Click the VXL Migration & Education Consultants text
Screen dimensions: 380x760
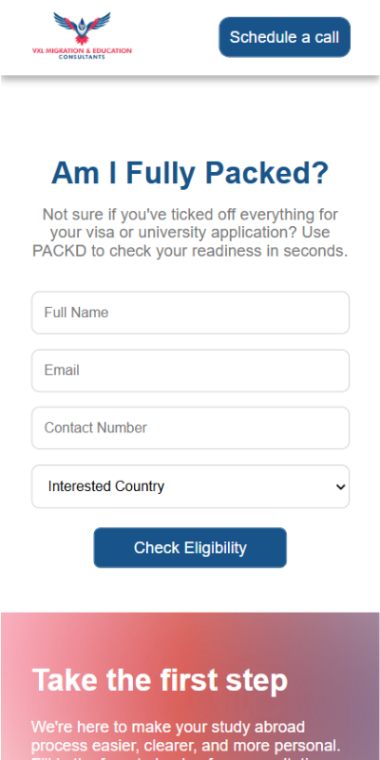tap(82, 53)
